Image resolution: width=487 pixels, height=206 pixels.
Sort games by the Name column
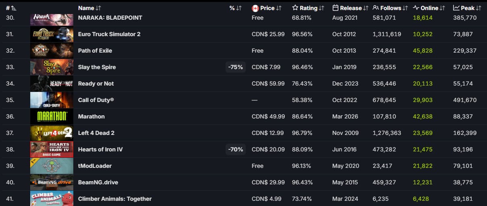point(90,8)
